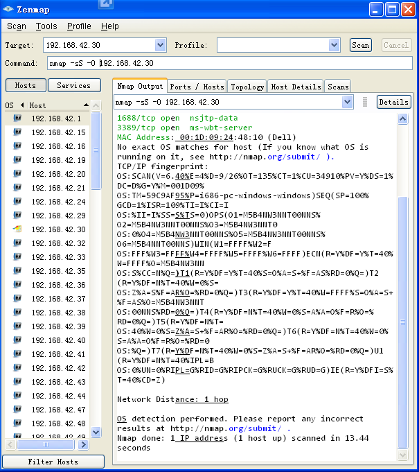The width and height of the screenshot is (419, 472).
Task: Click the disabled Cancel button
Action: coord(396,45)
